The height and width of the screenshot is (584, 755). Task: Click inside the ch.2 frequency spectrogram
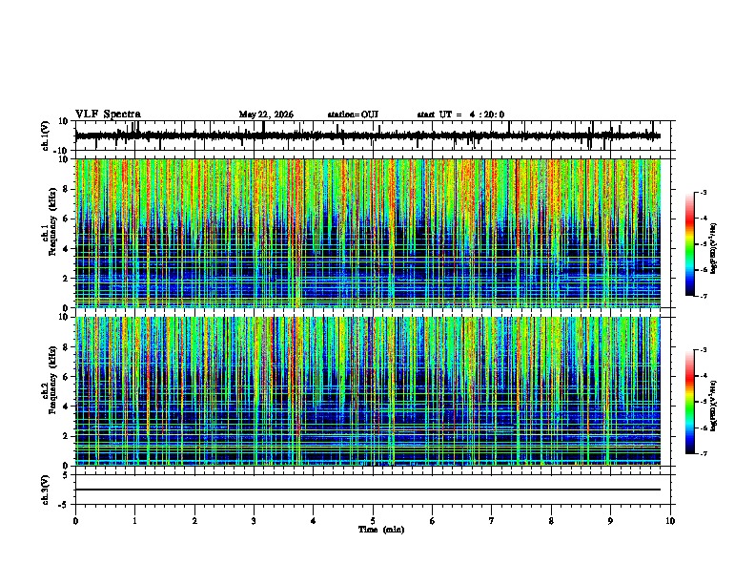[x=368, y=391]
